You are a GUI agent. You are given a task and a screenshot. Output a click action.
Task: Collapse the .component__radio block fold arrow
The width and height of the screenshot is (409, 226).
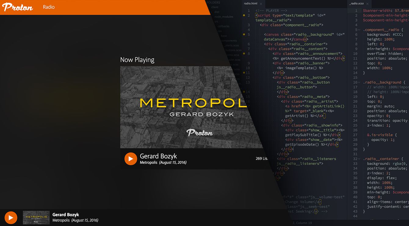[360, 30]
